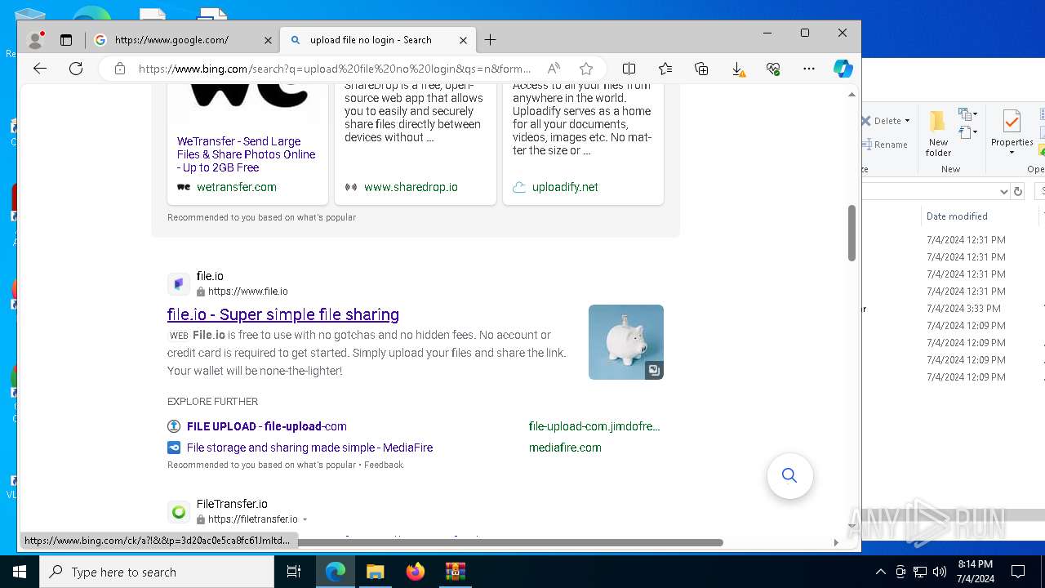Open the Settings and more ellipsis menu
Viewport: 1045px width, 588px height.
click(809, 69)
